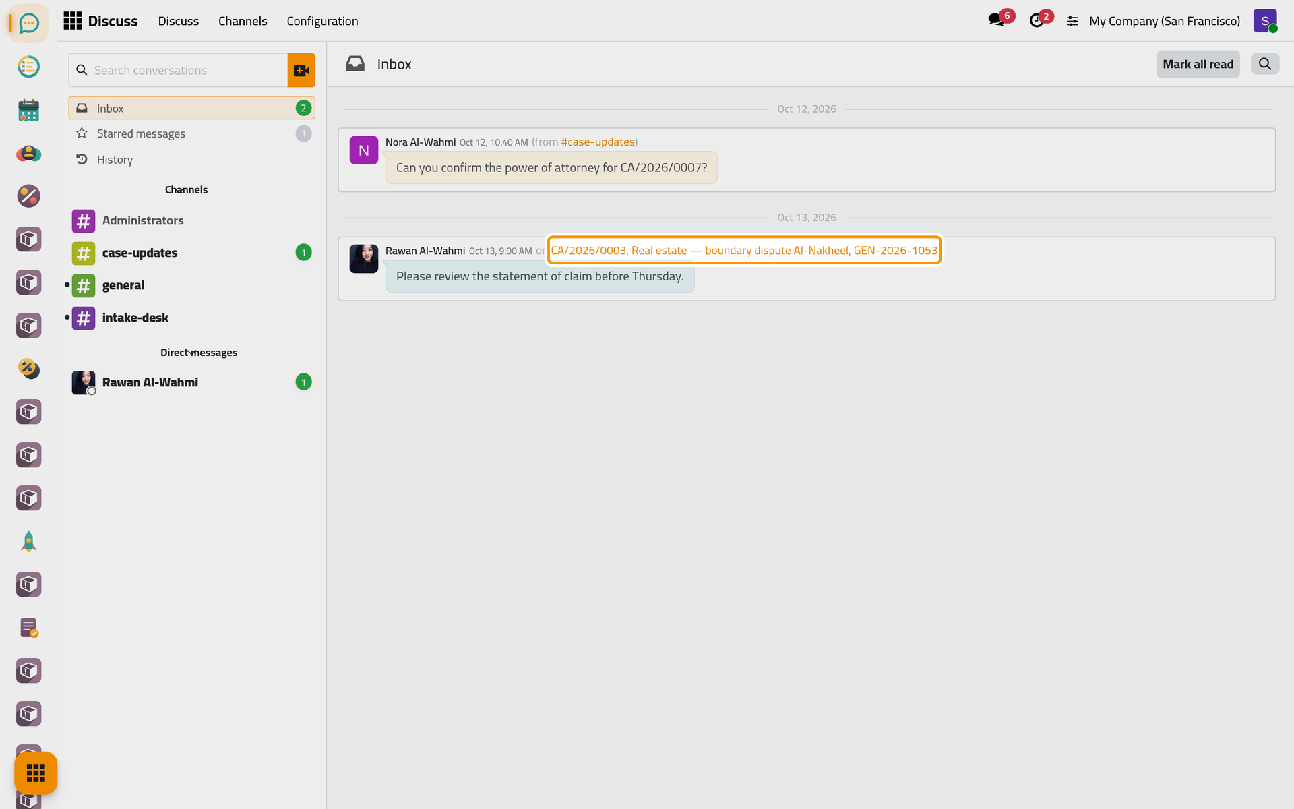Click the statement of claim message
Screen dimensions: 1294x809
coord(540,276)
